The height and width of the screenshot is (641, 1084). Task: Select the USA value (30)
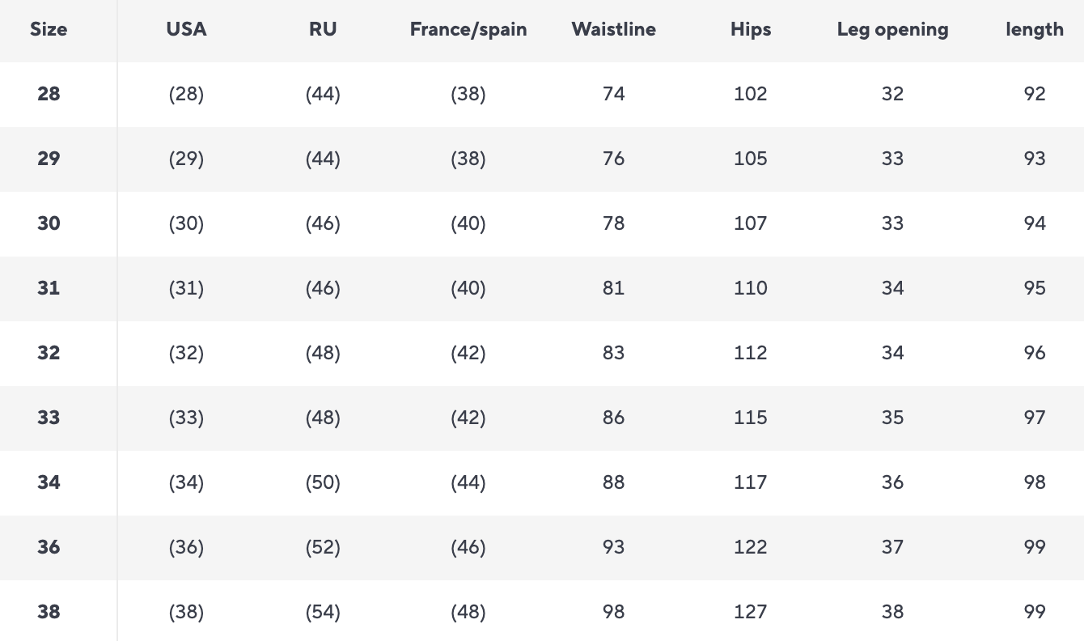[x=186, y=223]
